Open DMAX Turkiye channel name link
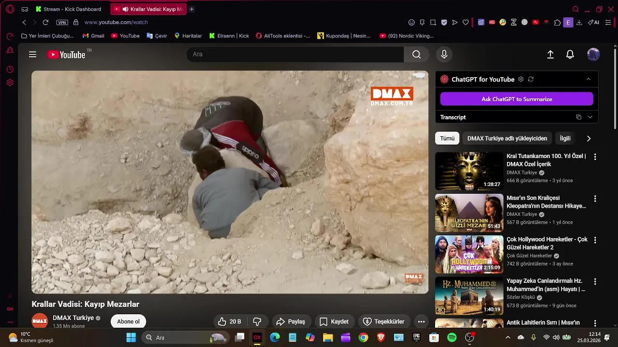The image size is (618, 347). [73, 318]
